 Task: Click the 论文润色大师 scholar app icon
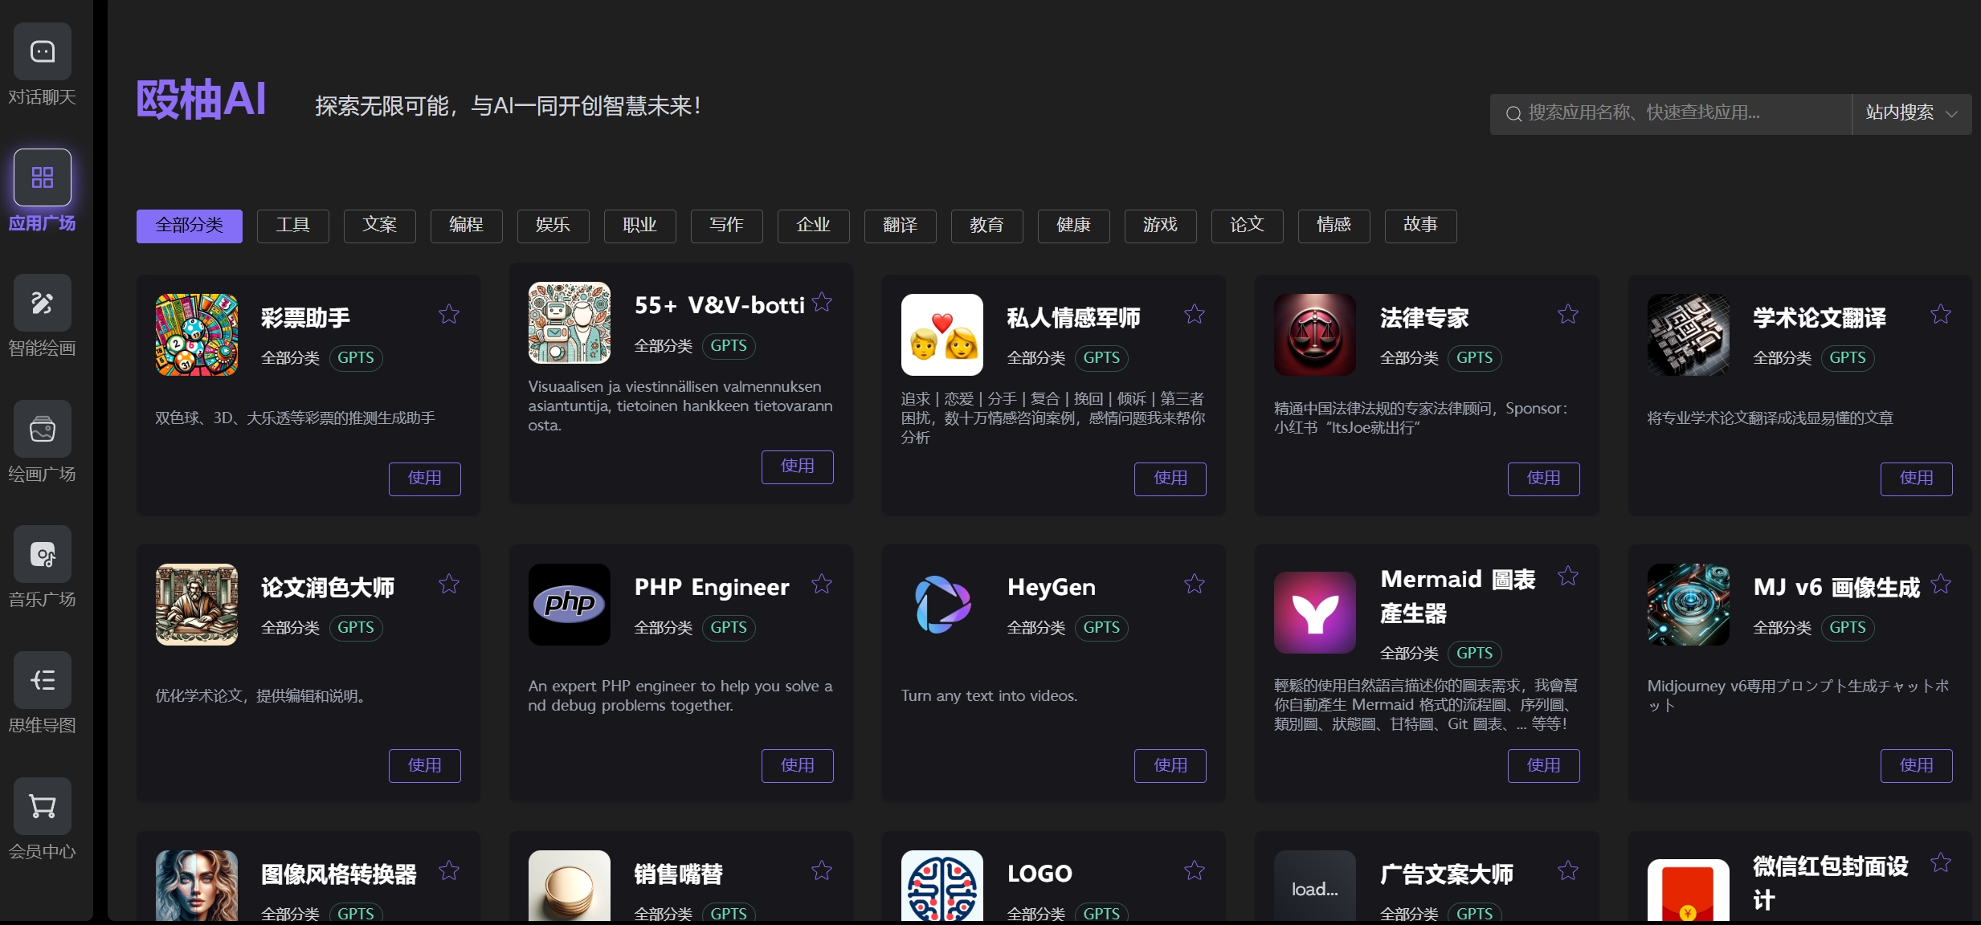coord(197,605)
